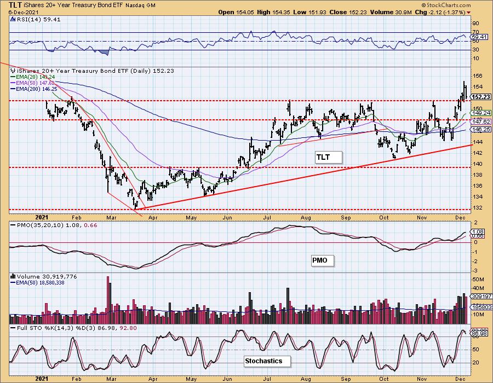493x383 pixels.
Task: Click the -3 PMO axis label
Action: [x=475, y=271]
